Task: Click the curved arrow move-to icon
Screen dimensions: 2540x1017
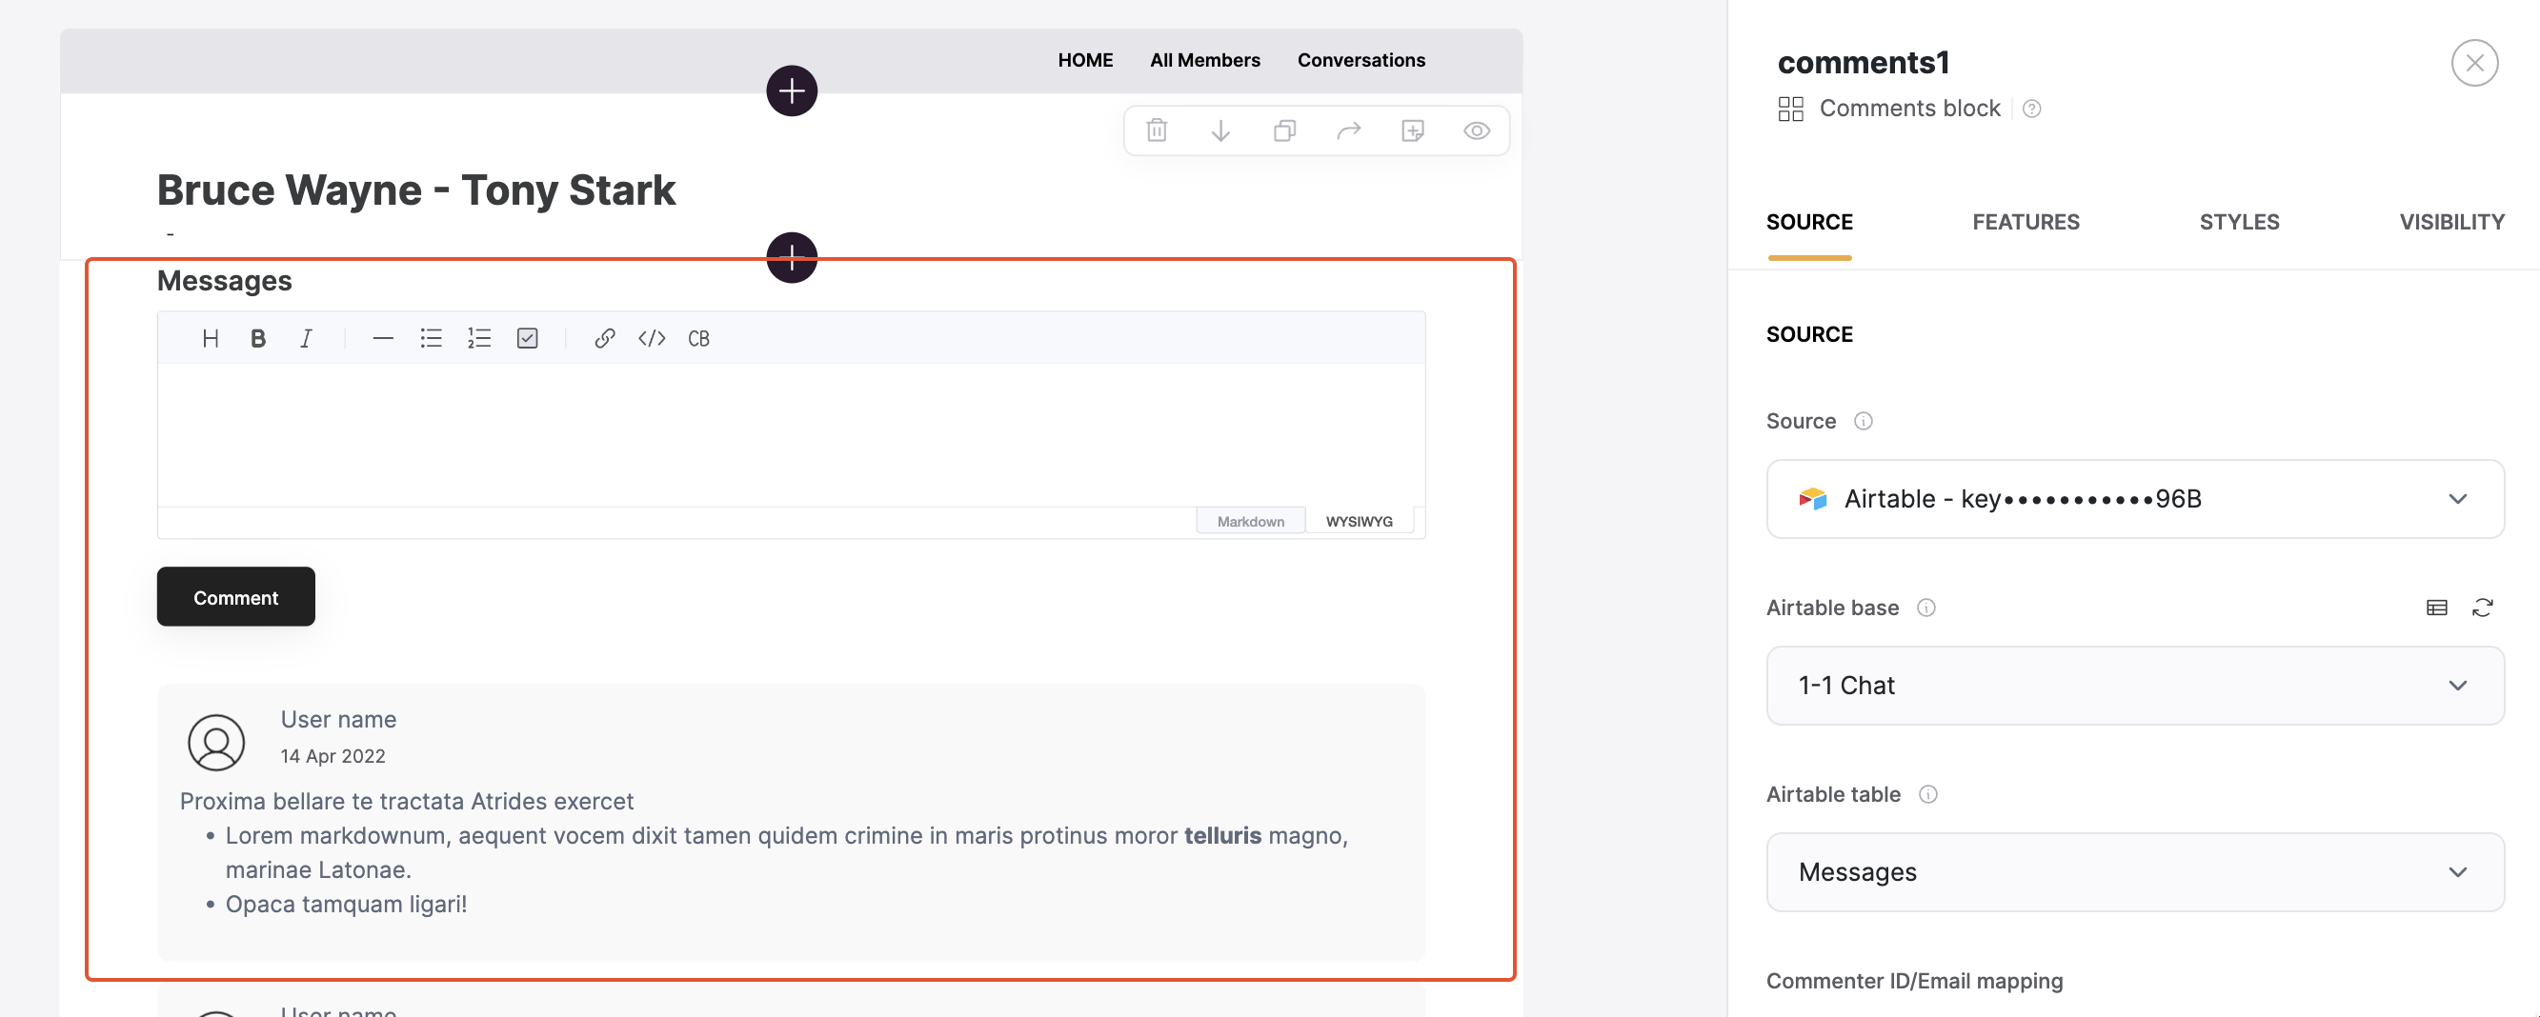Action: tap(1348, 130)
